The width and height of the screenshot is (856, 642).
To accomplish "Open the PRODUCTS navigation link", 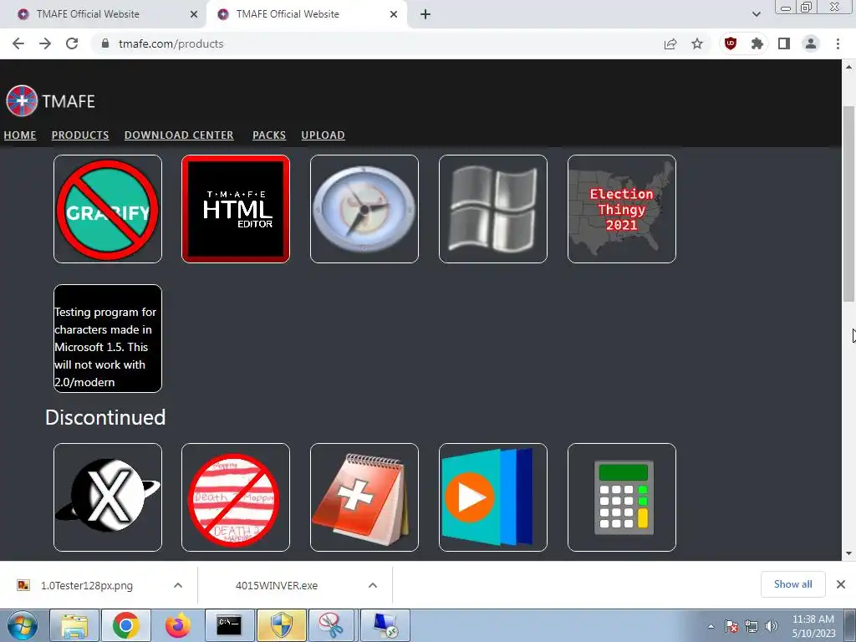I will [x=80, y=135].
